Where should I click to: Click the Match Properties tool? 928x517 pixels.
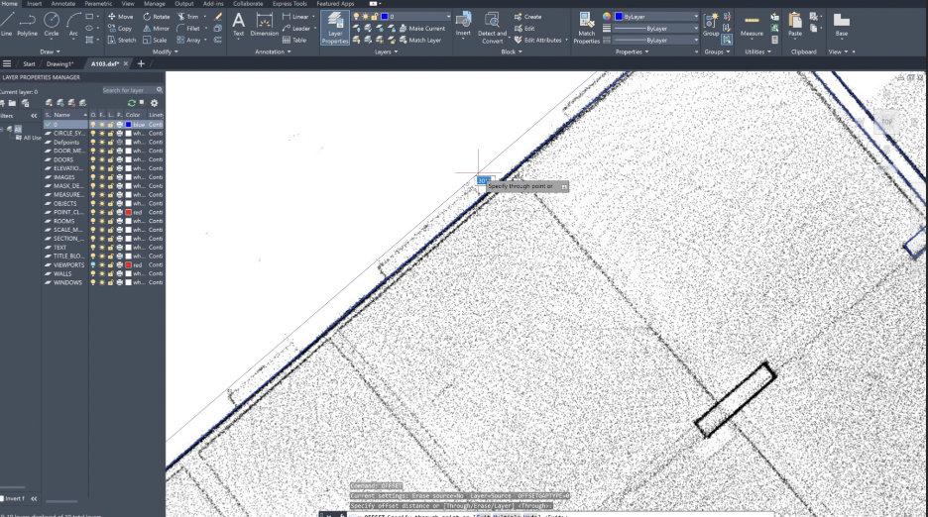586,26
